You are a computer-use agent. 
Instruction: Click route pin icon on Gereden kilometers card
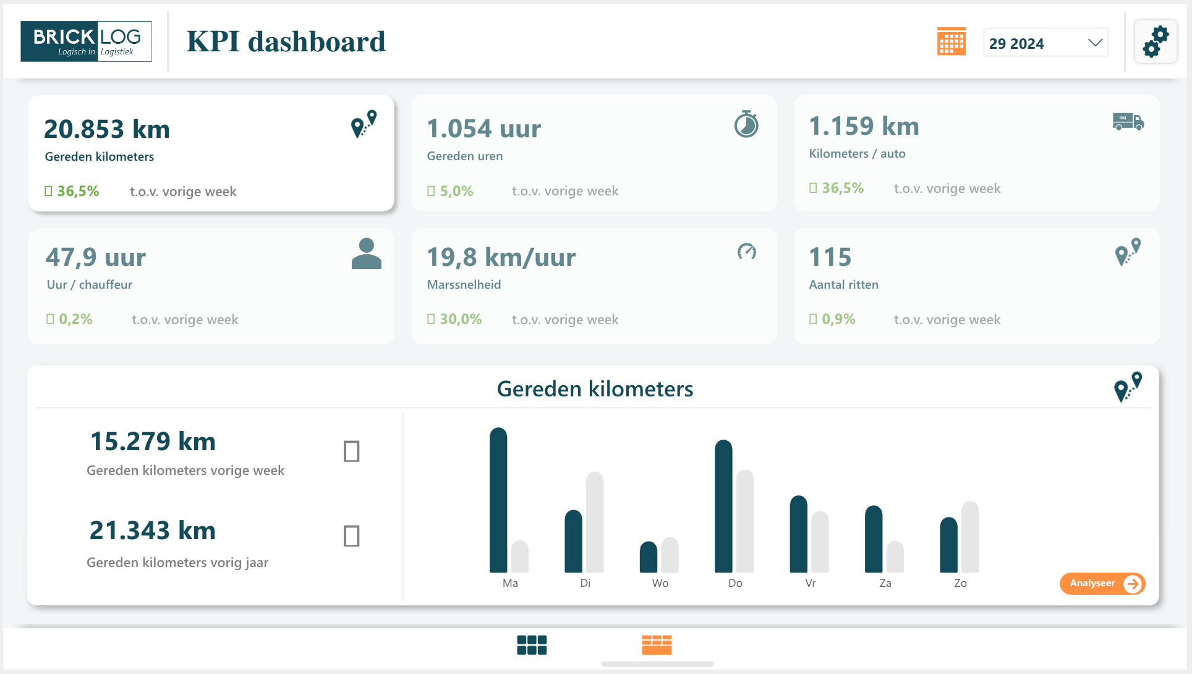tap(364, 124)
